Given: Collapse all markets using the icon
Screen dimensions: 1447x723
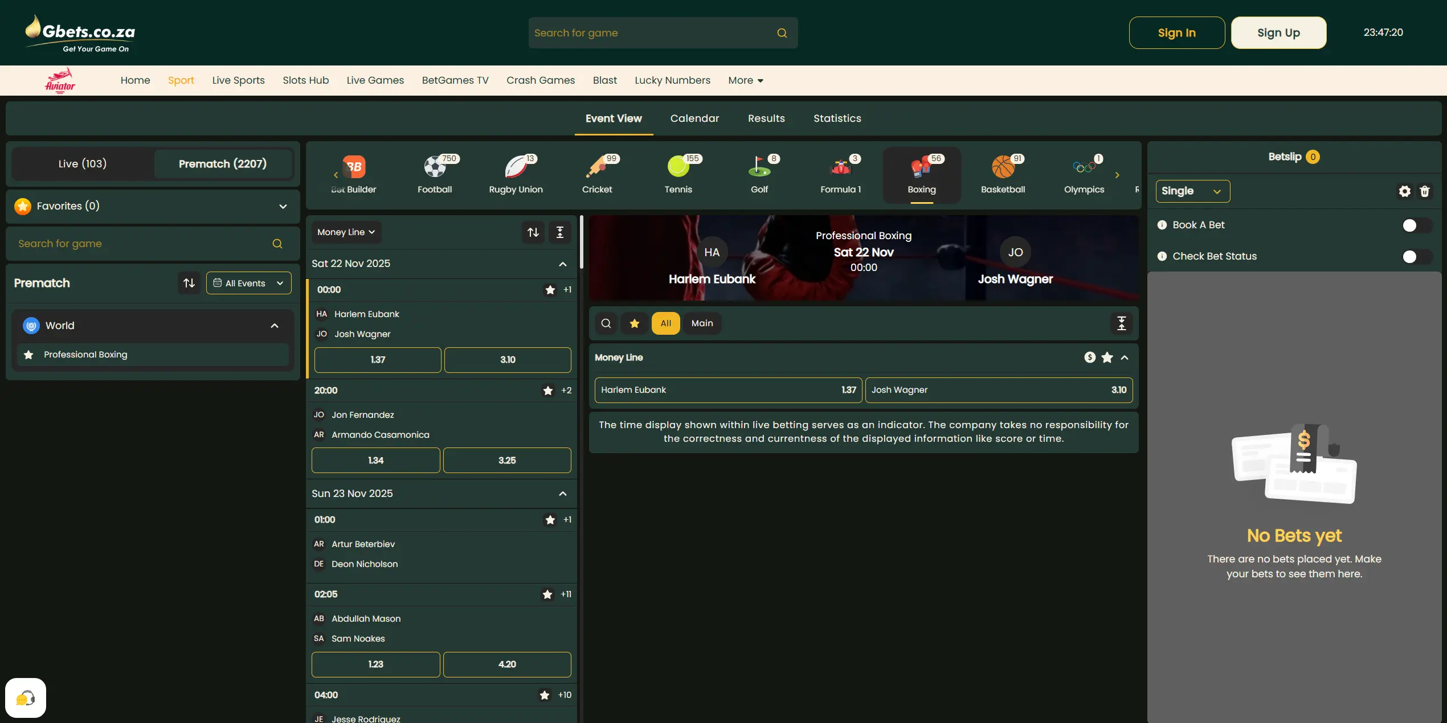Looking at the screenshot, I should [x=1121, y=323].
